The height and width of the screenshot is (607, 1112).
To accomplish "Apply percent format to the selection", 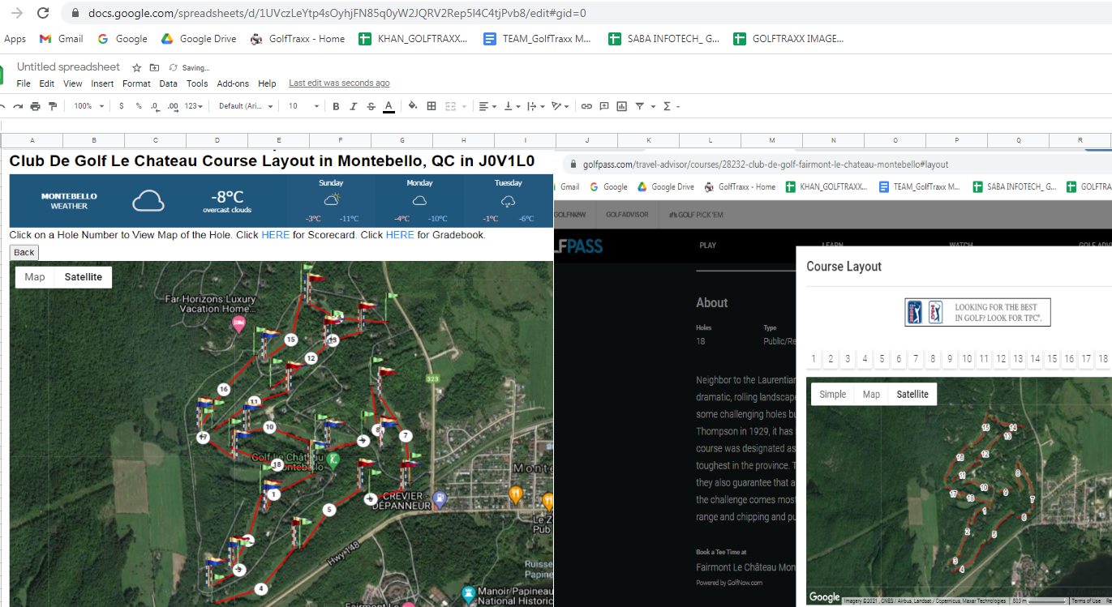I will tap(139, 106).
